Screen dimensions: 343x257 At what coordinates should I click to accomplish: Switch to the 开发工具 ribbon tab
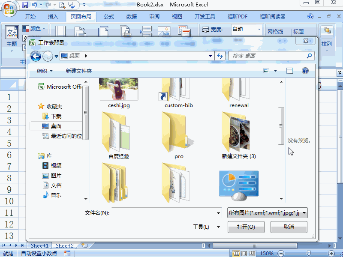click(x=205, y=17)
